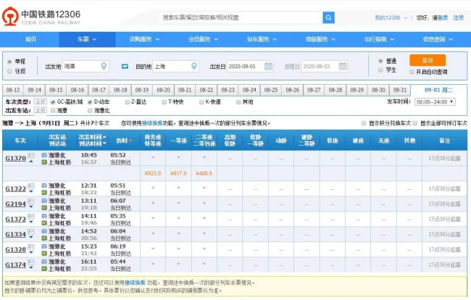The height and width of the screenshot is (300, 471).
Task: Click 全部 button for 出发车站
Action: (x=40, y=110)
